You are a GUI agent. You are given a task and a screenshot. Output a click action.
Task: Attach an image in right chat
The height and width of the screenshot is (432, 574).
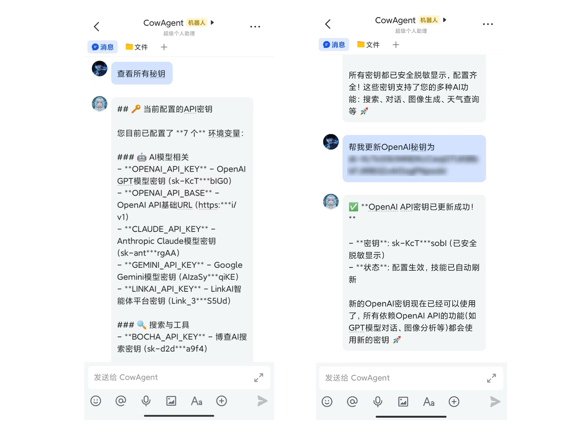(403, 401)
